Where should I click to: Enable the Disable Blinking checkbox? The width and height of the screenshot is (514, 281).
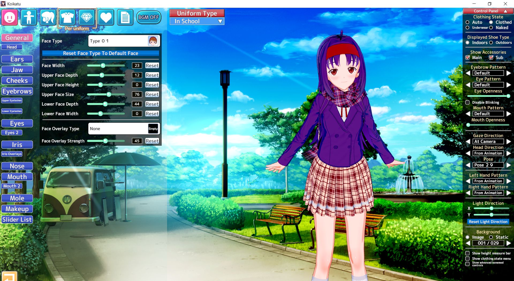pyautogui.click(x=468, y=102)
